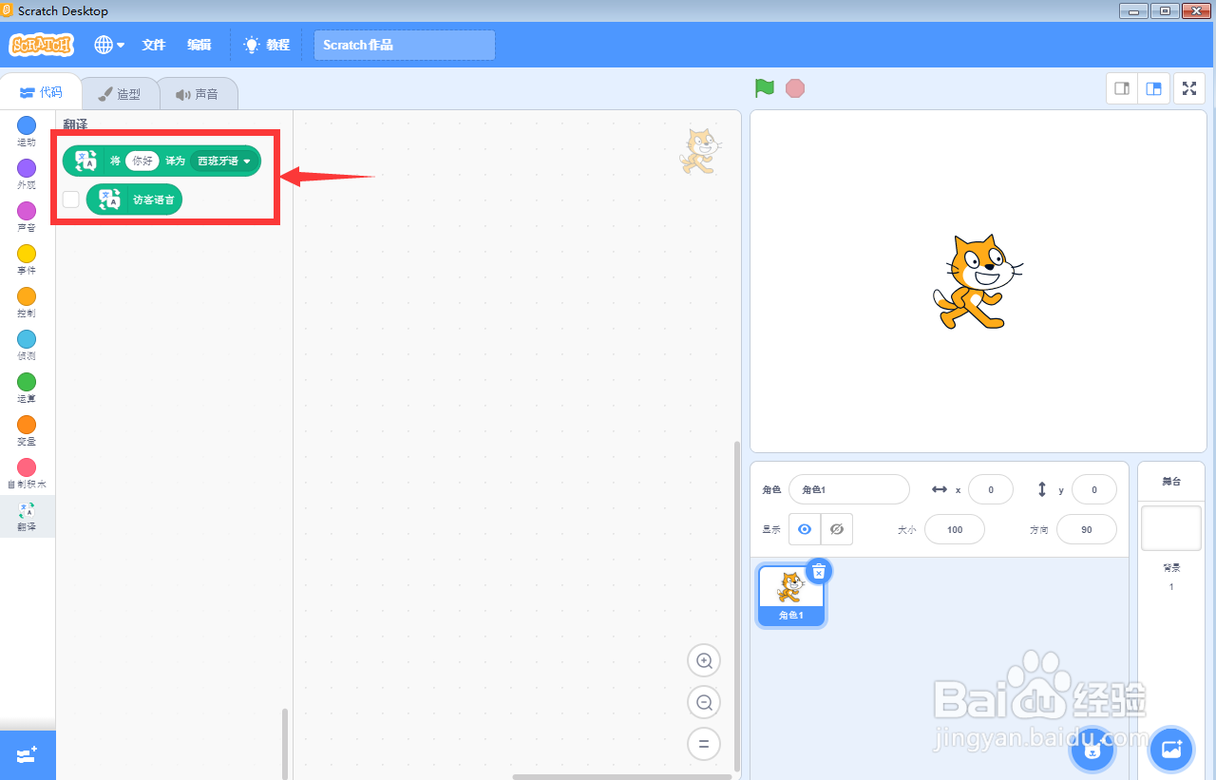Click the 大小 size field

coord(955,529)
